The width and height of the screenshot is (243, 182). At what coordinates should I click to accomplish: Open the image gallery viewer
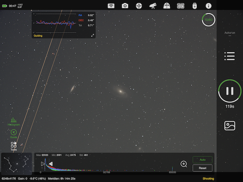tap(230, 125)
